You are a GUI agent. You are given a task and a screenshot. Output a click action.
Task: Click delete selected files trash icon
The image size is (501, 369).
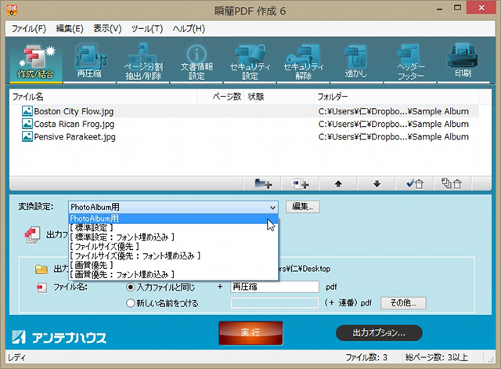415,184
